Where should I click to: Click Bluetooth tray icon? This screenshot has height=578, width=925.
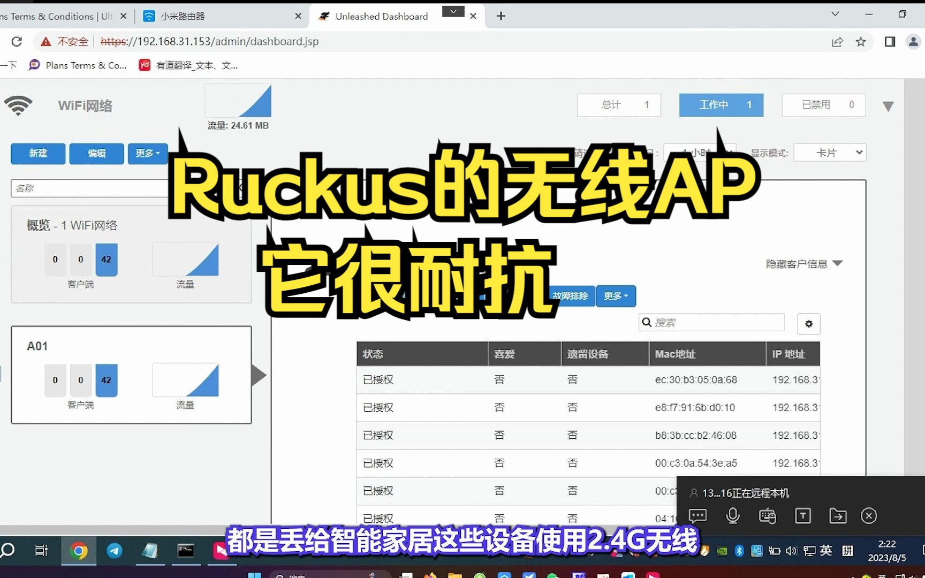coord(739,551)
